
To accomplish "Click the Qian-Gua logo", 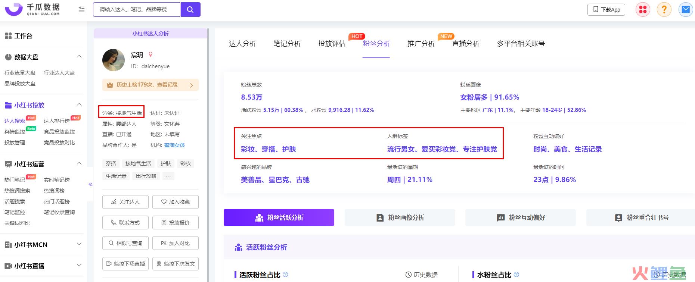I will pyautogui.click(x=32, y=9).
